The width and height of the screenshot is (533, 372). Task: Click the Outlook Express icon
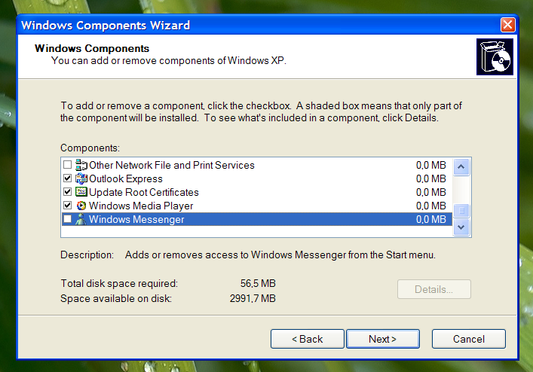(x=81, y=178)
